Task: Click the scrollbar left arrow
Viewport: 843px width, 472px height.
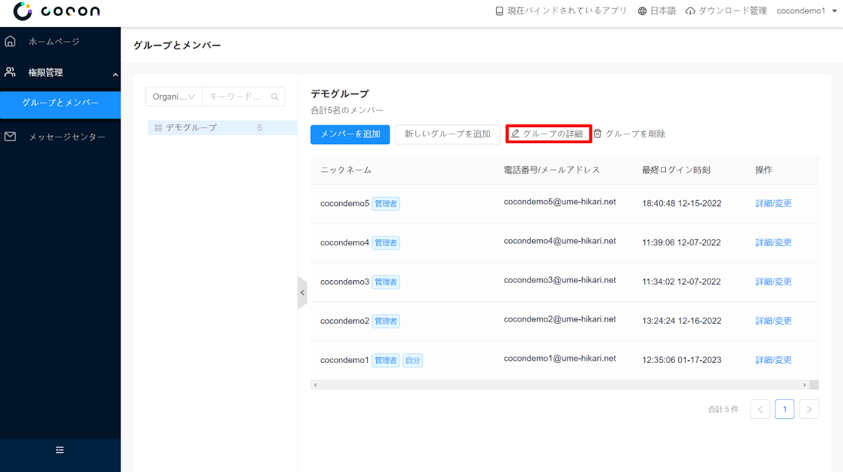Action: click(x=316, y=385)
